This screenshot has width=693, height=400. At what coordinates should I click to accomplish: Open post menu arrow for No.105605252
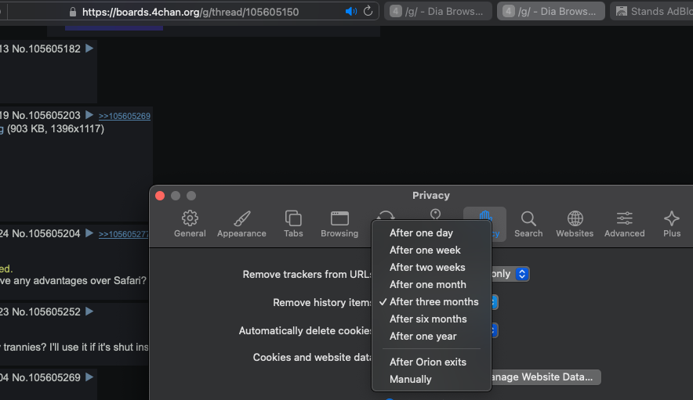tap(89, 312)
